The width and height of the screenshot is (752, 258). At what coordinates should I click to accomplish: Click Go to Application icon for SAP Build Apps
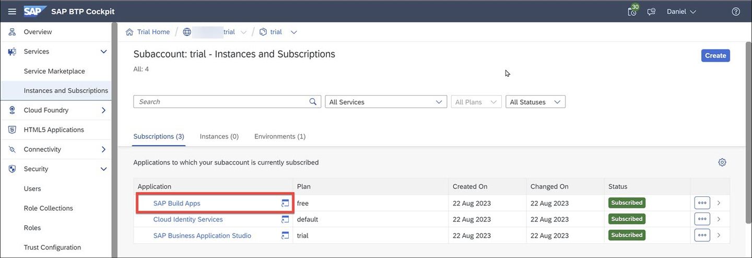pos(285,203)
